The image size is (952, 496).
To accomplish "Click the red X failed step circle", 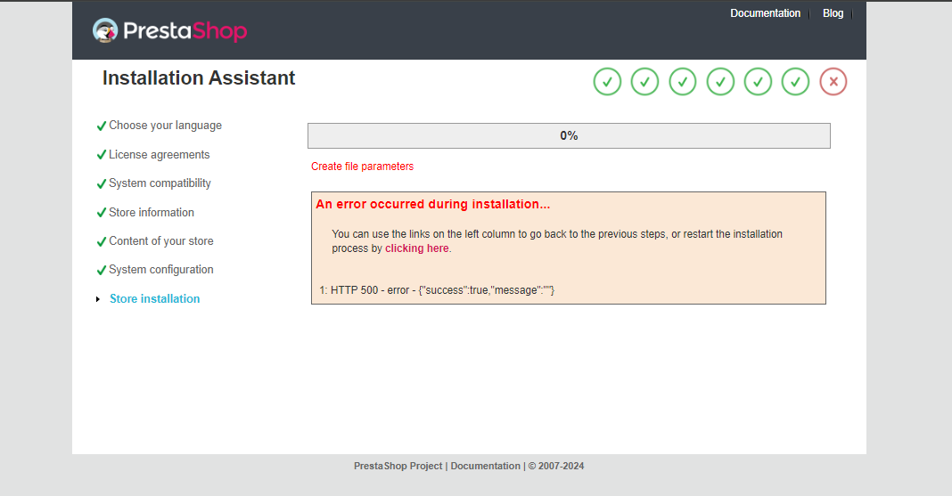I will [833, 82].
